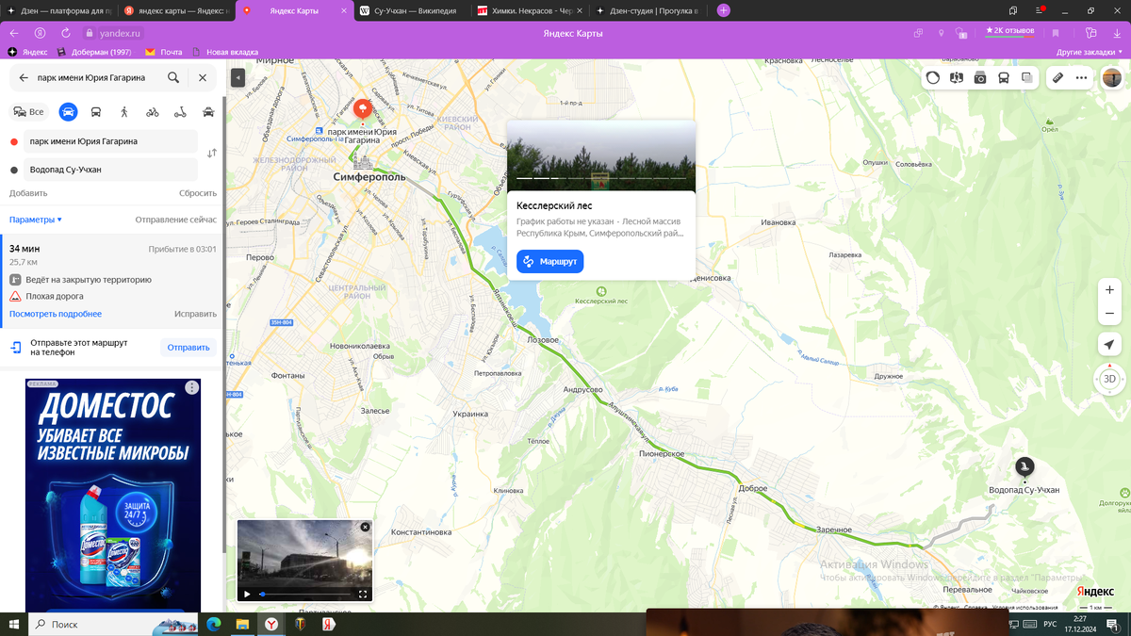Image resolution: width=1131 pixels, height=636 pixels.
Task: Switch to 'Дзен-студия' tab
Action: tap(648, 10)
